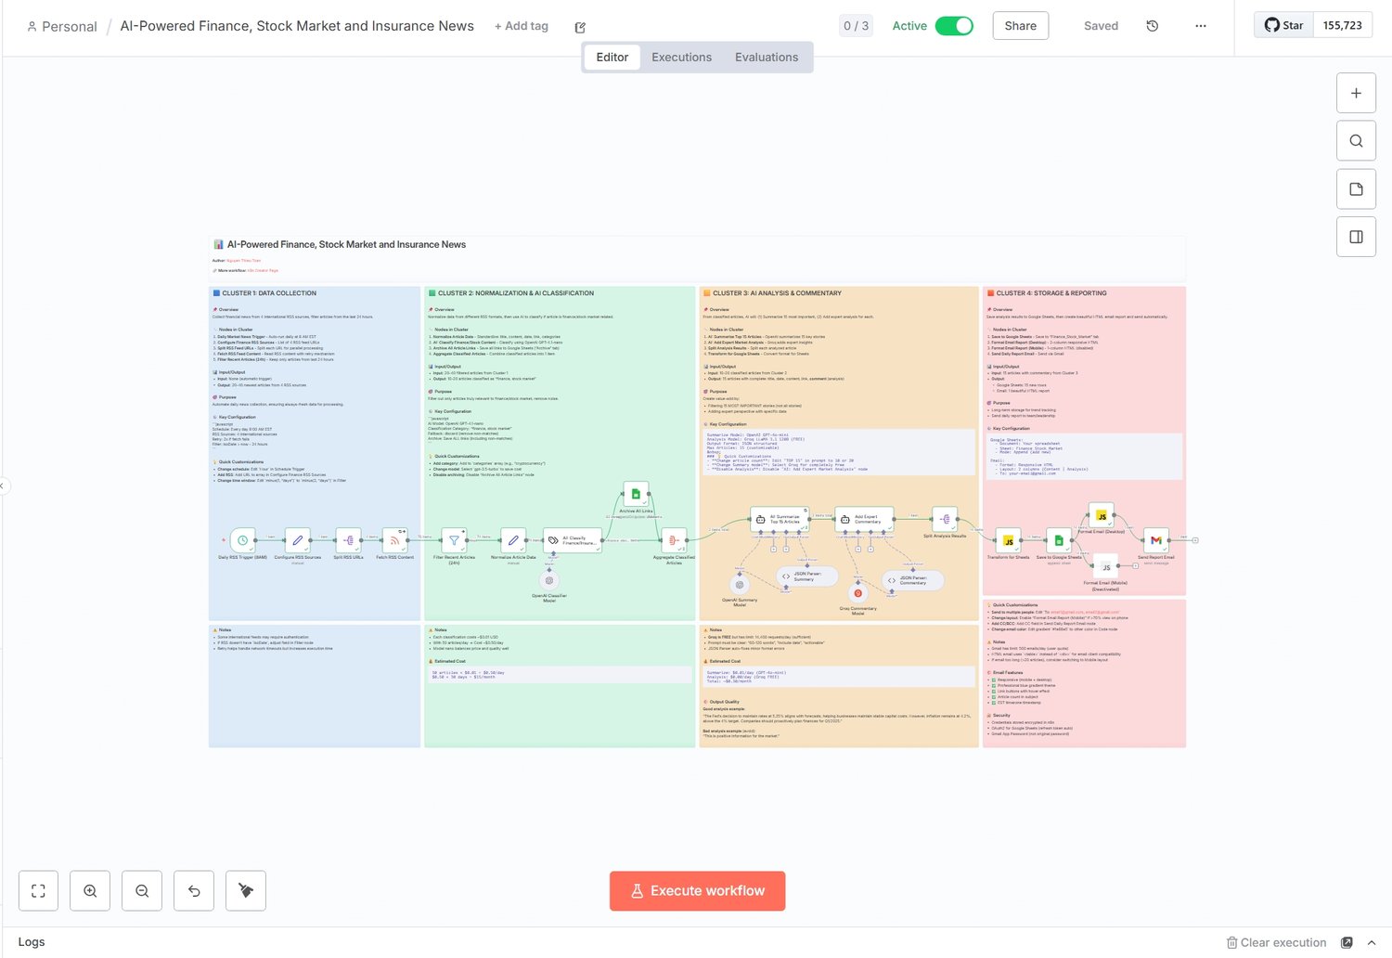Open the Groq Commentary Model sub-node

pos(858,593)
